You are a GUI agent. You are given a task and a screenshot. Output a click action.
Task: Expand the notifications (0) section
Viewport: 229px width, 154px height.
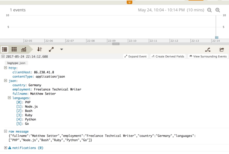(x=6, y=148)
